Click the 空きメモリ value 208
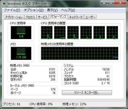 point(53,80)
